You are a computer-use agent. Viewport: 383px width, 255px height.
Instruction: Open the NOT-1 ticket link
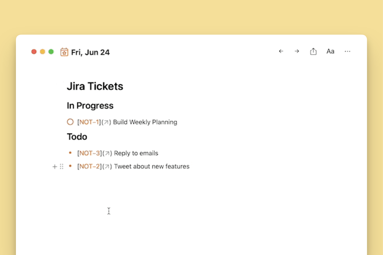point(89,122)
